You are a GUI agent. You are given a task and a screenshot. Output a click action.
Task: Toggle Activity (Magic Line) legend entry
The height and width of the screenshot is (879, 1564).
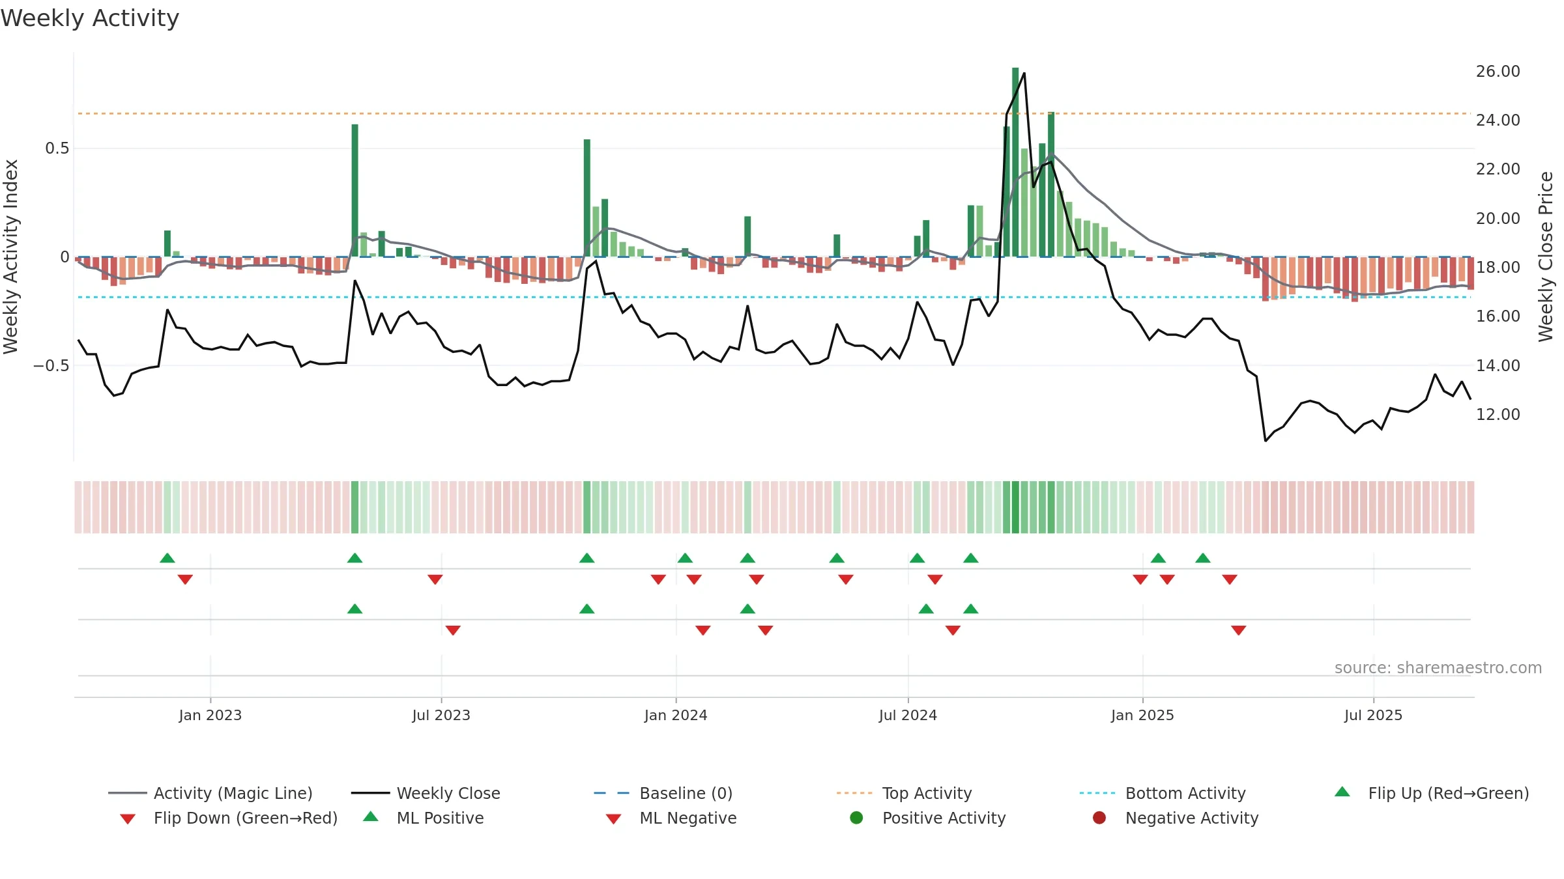(x=210, y=793)
